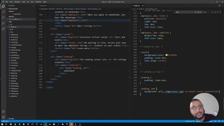Expand the font folder in Explorer
This screenshot has height=126, width=224.
coord(12,29)
